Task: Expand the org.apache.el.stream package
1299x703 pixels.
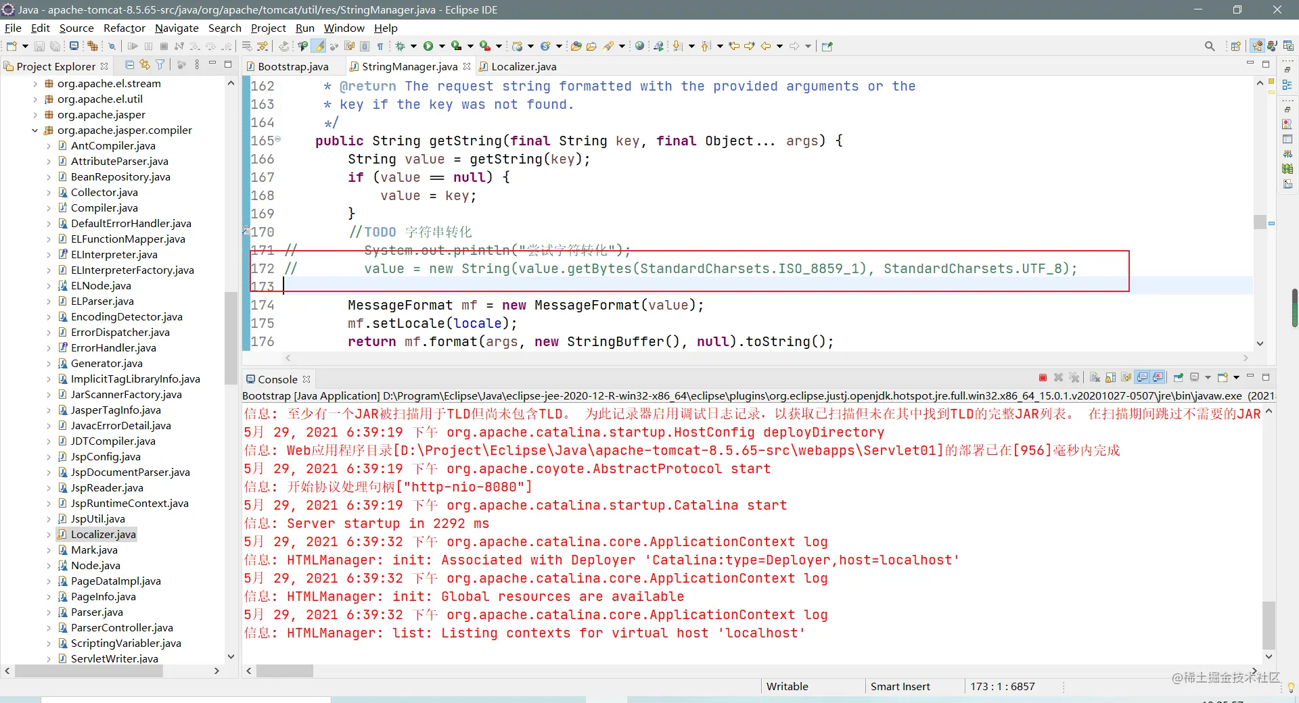Action: pos(35,84)
